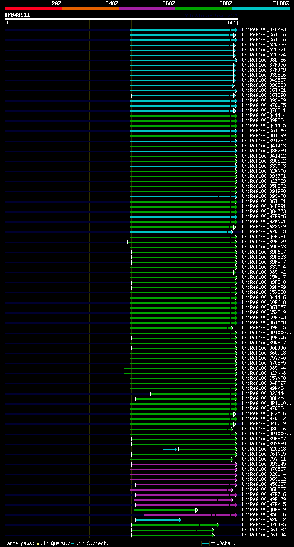
Task: Click the BP048911 query name
Action: (x=17, y=15)
